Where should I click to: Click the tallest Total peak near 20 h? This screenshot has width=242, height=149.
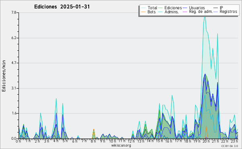pyautogui.click(x=205, y=14)
